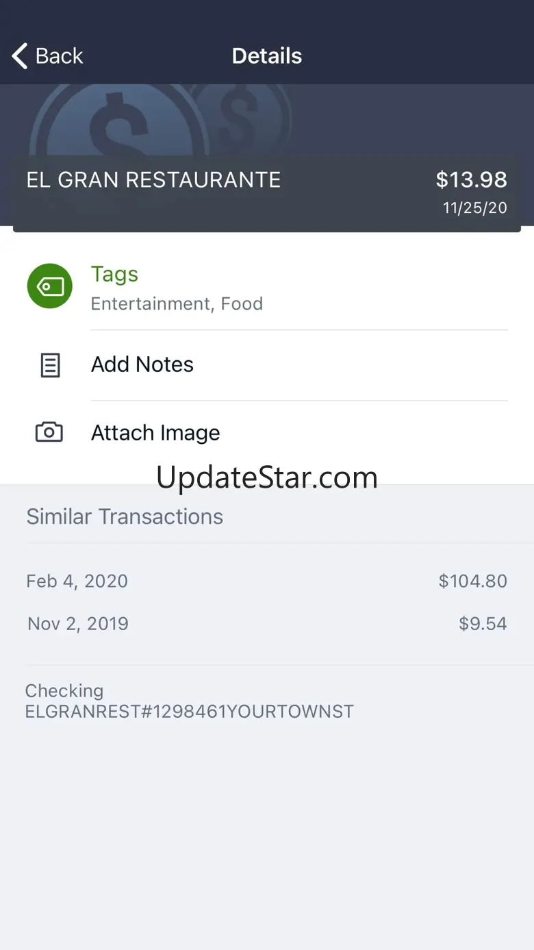Click the Add Notes document icon
Viewport: 534px width, 950px height.
coord(50,366)
